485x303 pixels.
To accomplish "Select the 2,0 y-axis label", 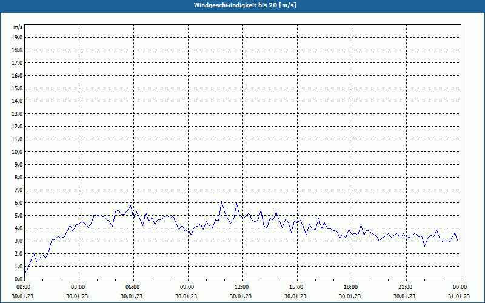I will pos(18,254).
